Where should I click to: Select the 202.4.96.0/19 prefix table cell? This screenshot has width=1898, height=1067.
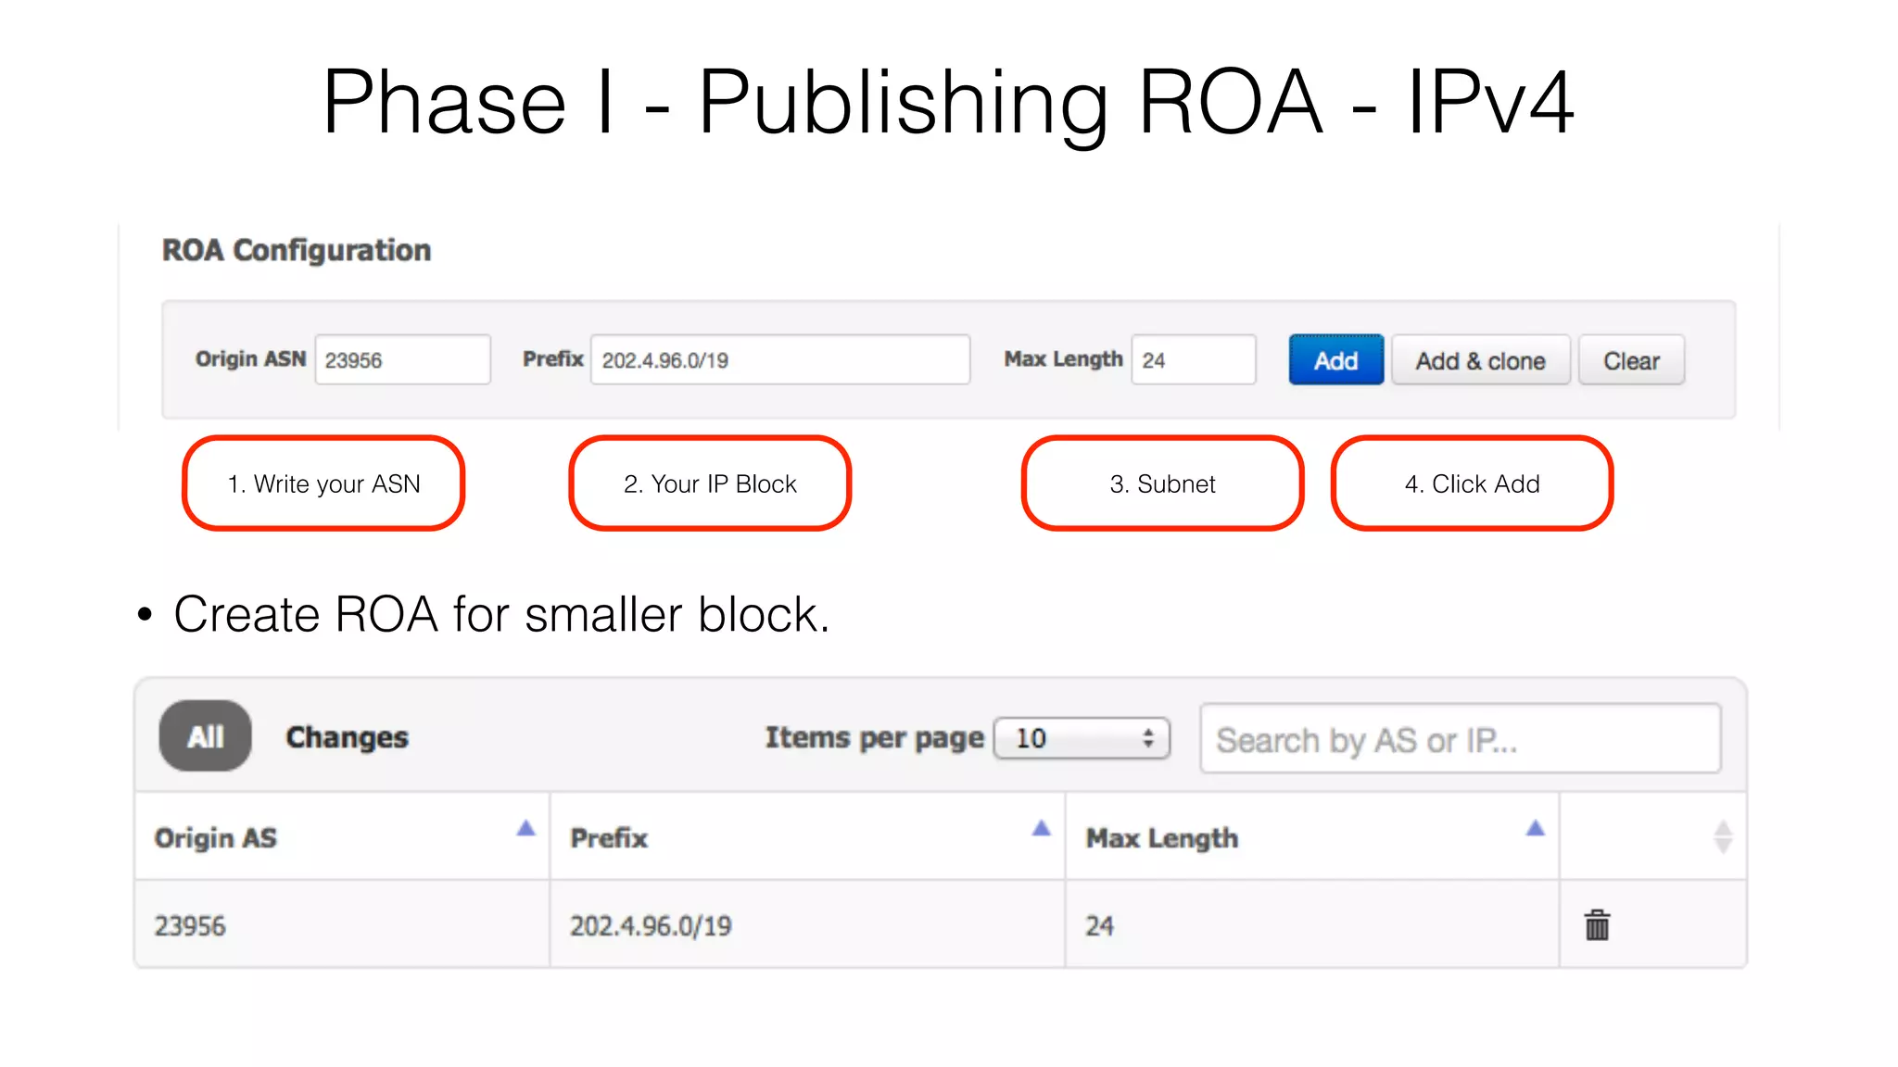(807, 924)
